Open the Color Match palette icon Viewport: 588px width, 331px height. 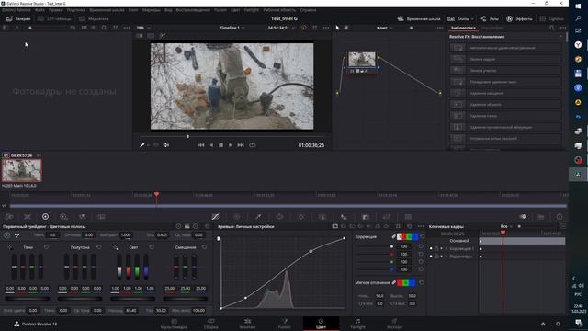pyautogui.click(x=28, y=217)
